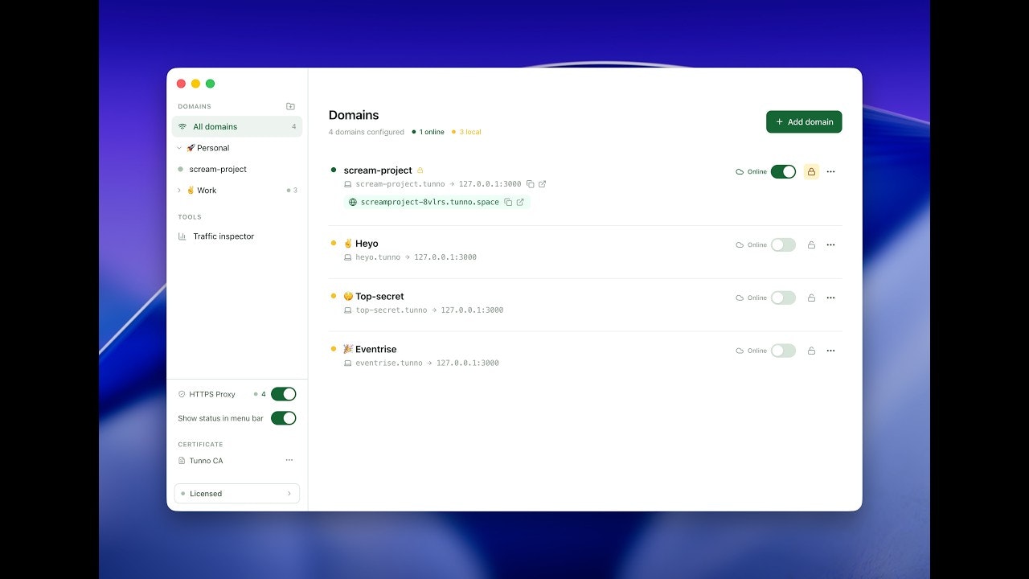Open the Licensed status chevron
This screenshot has height=579, width=1029.
pyautogui.click(x=289, y=494)
